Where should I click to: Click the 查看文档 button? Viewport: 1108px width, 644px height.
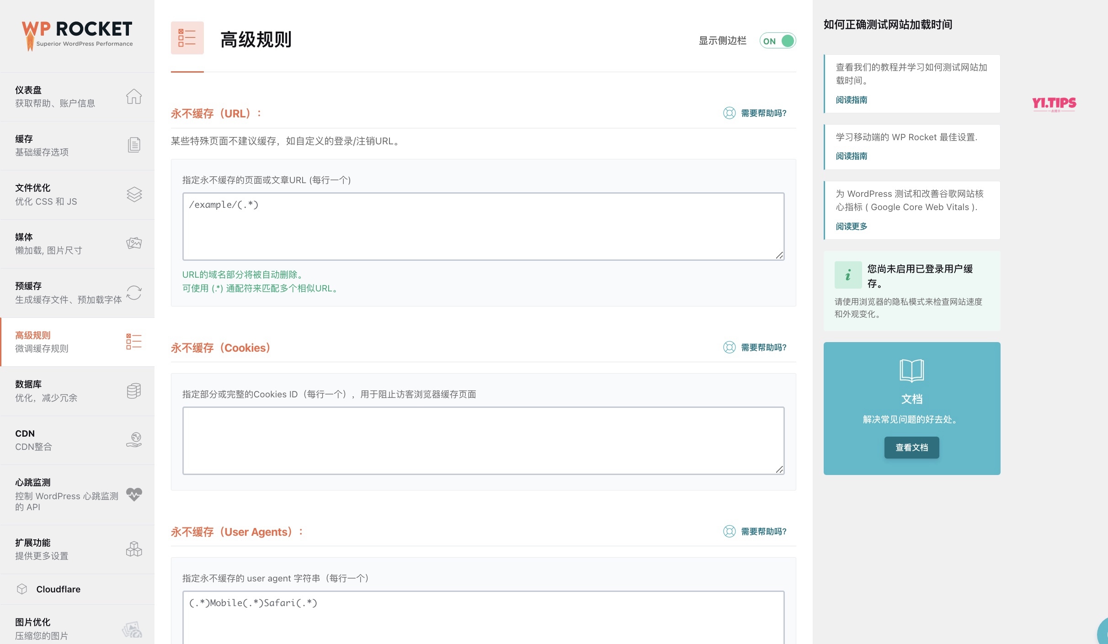[x=912, y=448]
